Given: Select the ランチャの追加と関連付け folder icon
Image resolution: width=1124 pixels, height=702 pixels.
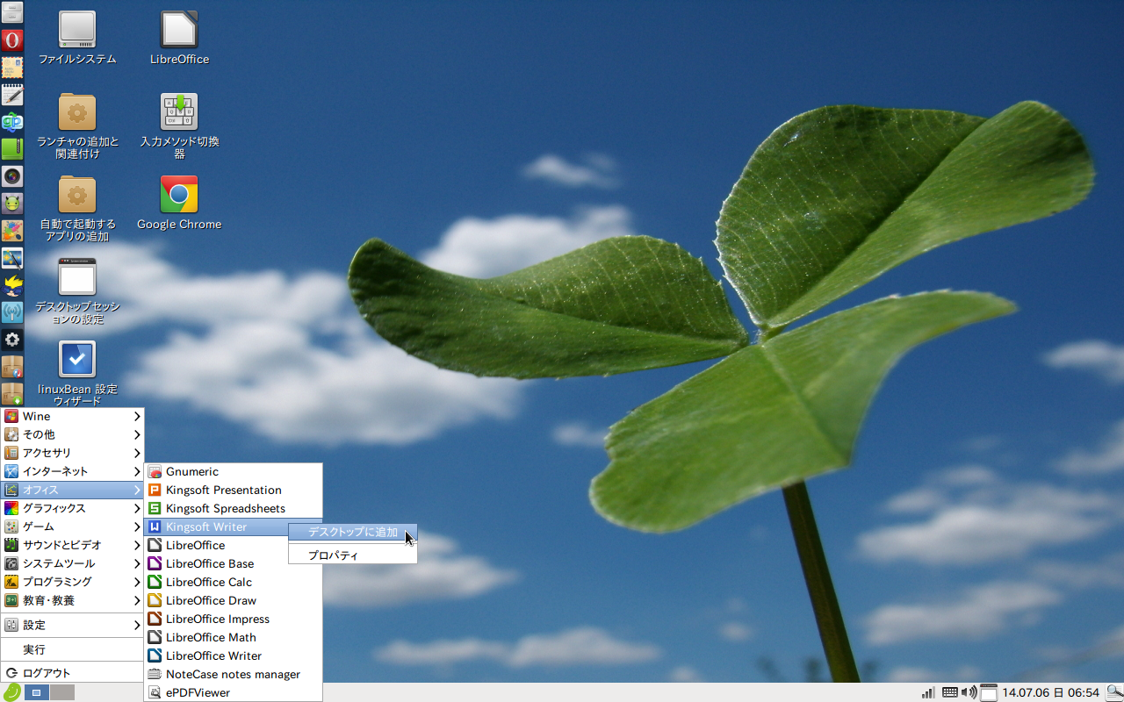Looking at the screenshot, I should point(77,126).
